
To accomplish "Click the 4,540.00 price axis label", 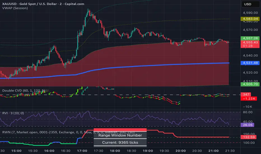I will click(x=250, y=55).
